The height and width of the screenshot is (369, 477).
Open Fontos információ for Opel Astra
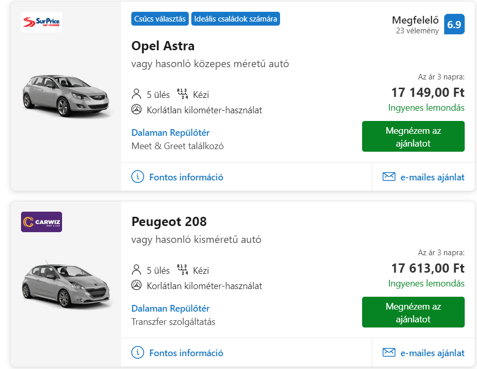[186, 177]
